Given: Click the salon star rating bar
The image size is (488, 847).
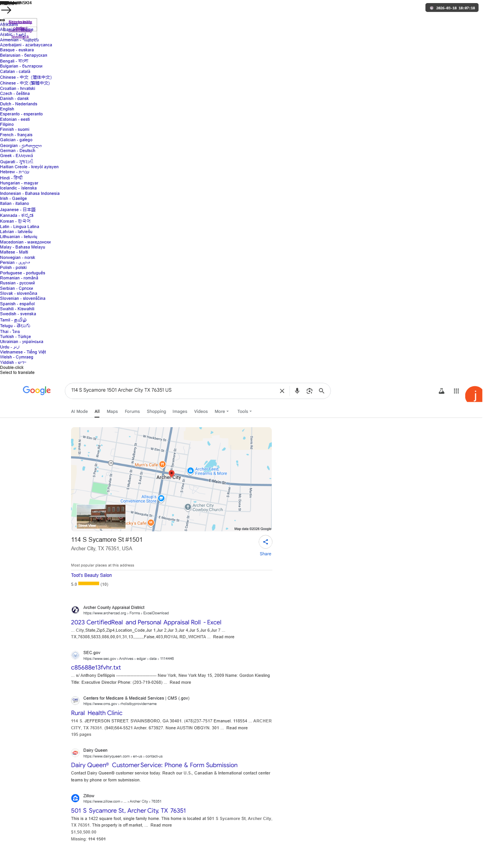Looking at the screenshot, I should tap(89, 584).
